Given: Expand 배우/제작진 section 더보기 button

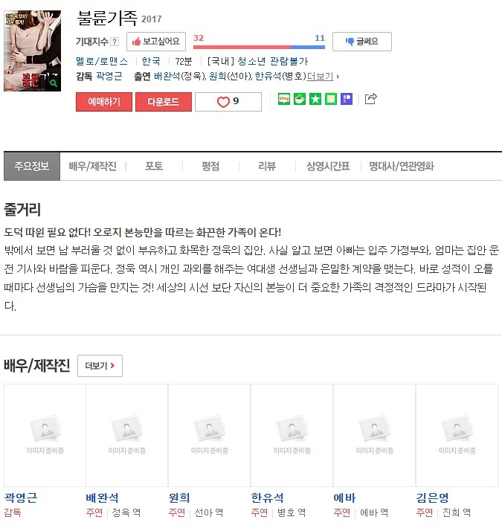Looking at the screenshot, I should 100,366.
